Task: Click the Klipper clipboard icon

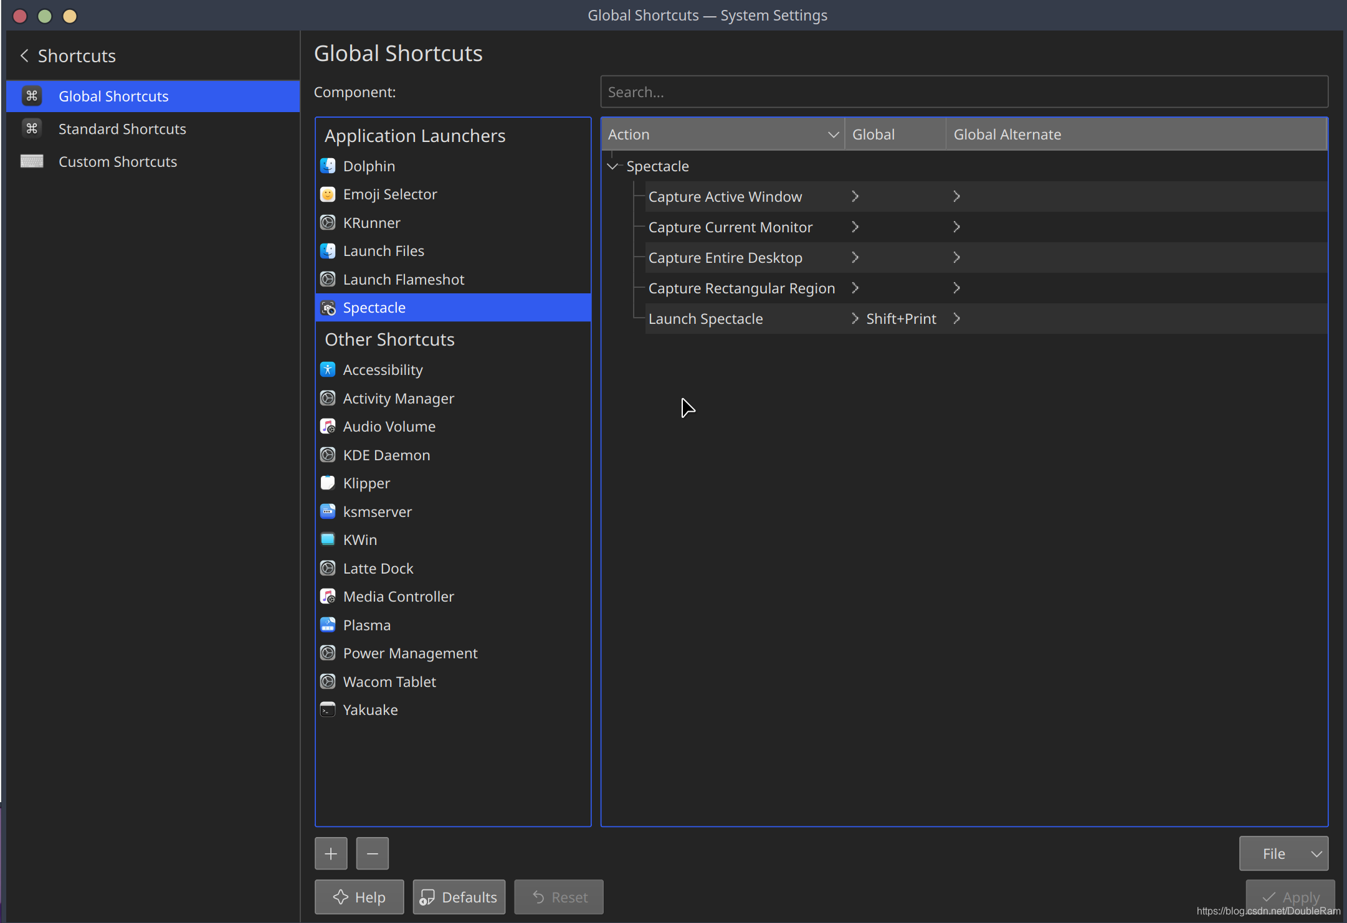Action: (x=328, y=483)
